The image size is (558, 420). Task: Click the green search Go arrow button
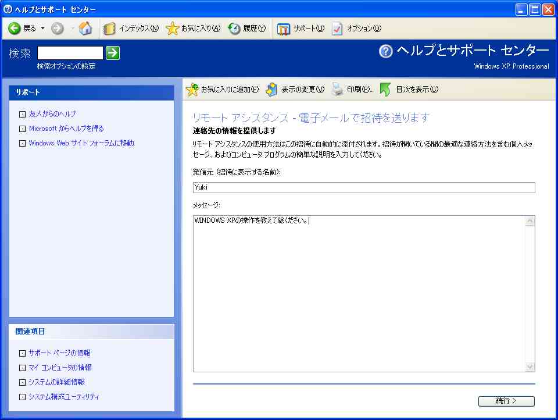113,53
